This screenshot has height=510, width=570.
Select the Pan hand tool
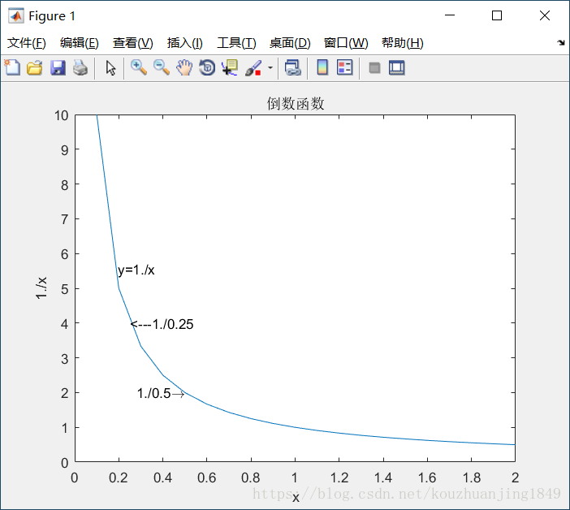[x=184, y=68]
